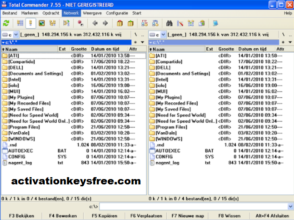The image size is (294, 220).
Task: Toggle the highlighted Full details view button
Action: pyautogui.click(x=31, y=23)
